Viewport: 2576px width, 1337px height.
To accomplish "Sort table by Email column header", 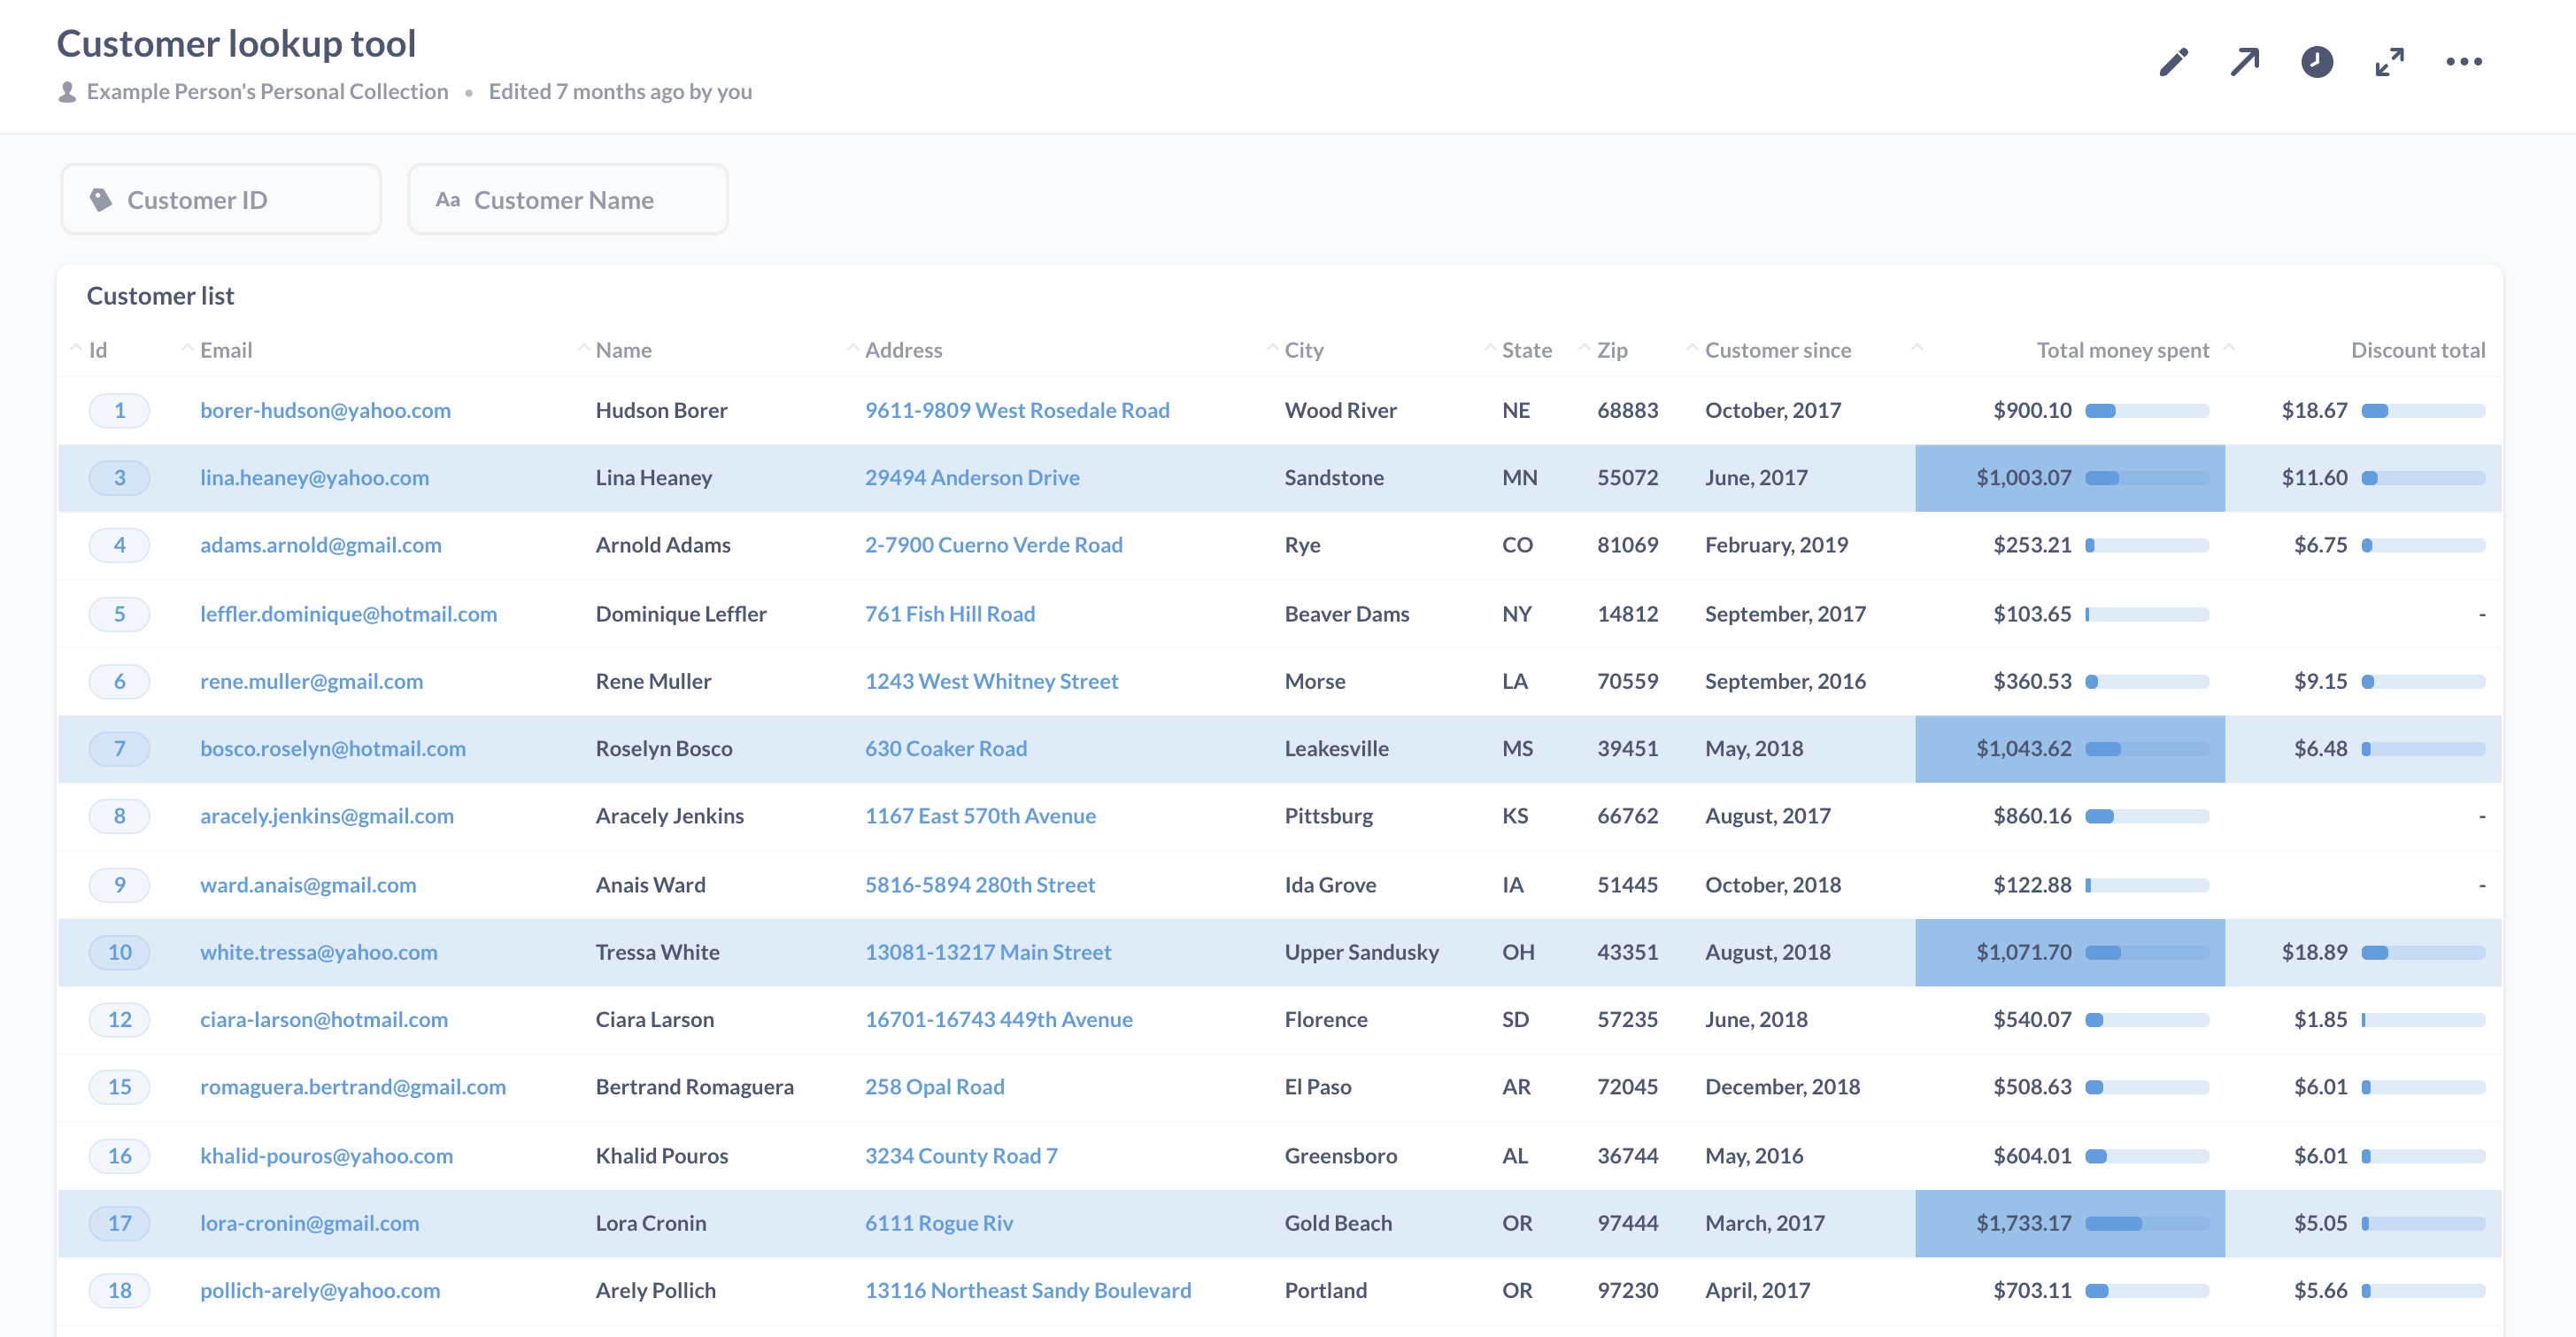I will point(226,350).
